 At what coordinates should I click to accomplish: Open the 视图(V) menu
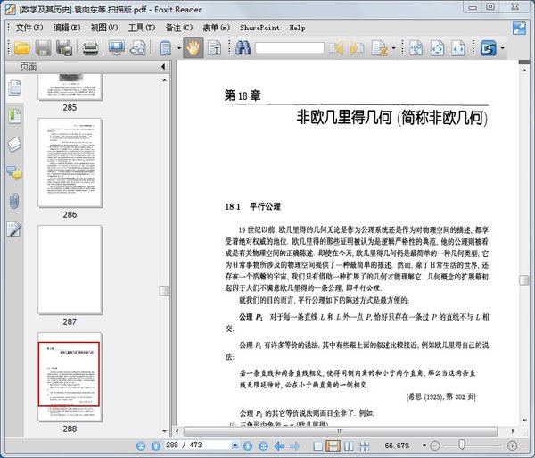(104, 28)
